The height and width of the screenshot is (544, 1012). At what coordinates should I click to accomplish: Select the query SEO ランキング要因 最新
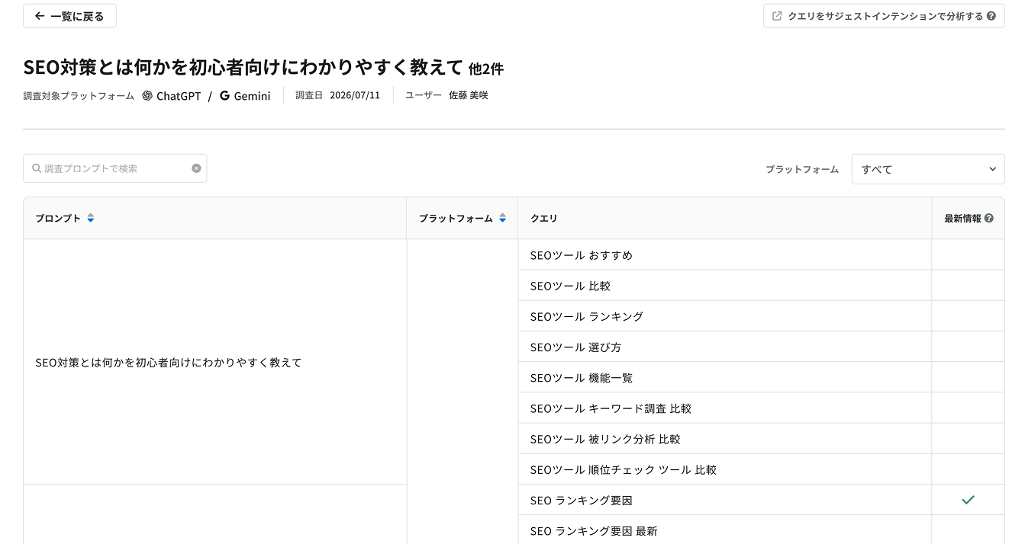(x=594, y=530)
